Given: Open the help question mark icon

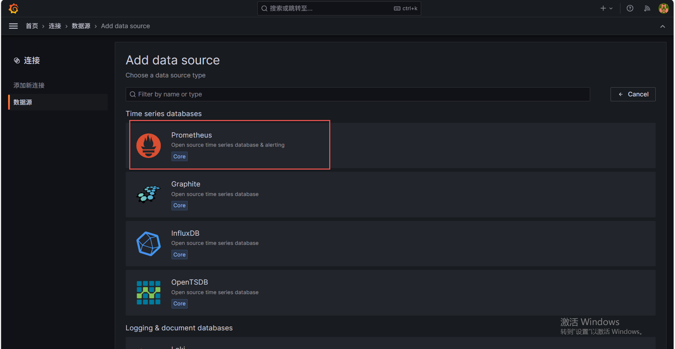Looking at the screenshot, I should (x=630, y=8).
